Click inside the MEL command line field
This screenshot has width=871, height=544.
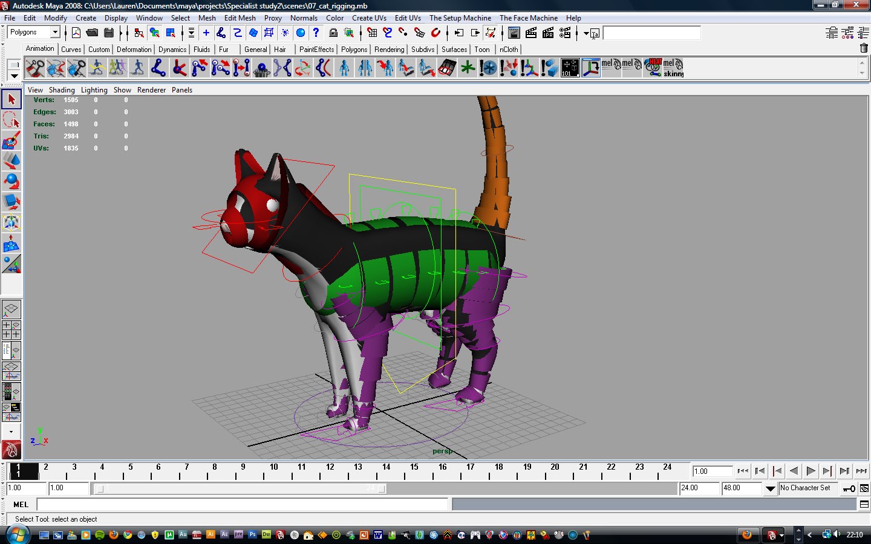point(242,505)
